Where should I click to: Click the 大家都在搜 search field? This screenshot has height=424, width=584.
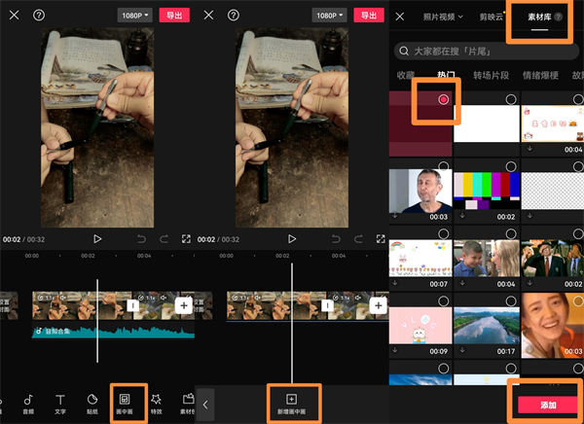click(x=487, y=51)
